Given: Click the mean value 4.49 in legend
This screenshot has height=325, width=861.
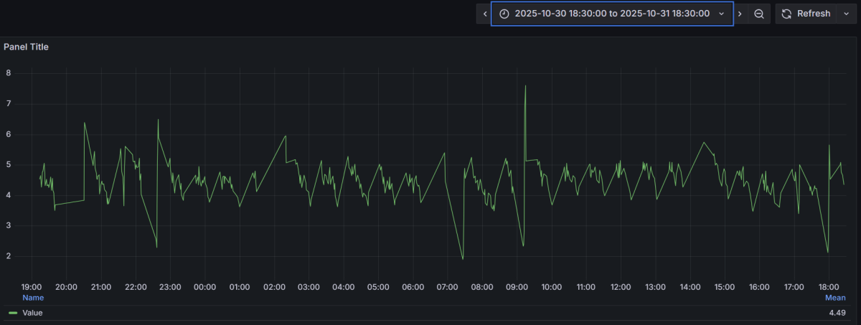Looking at the screenshot, I should [x=837, y=313].
